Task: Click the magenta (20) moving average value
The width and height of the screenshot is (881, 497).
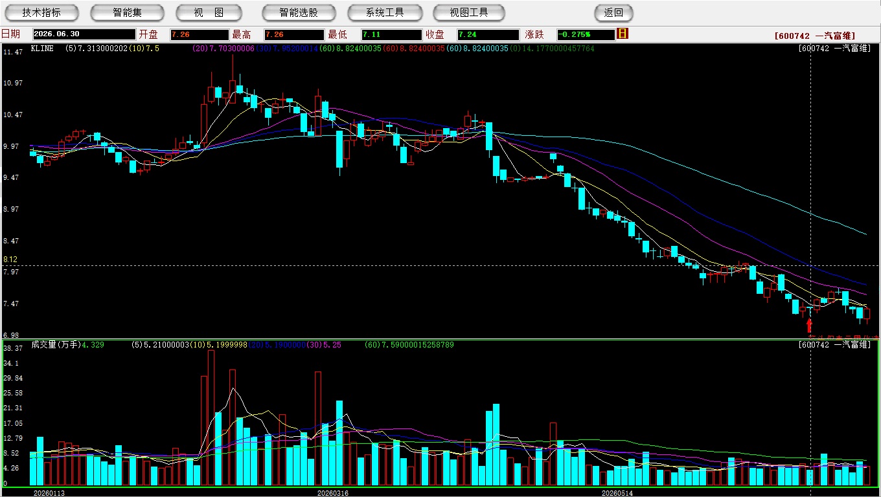Action: click(x=223, y=49)
